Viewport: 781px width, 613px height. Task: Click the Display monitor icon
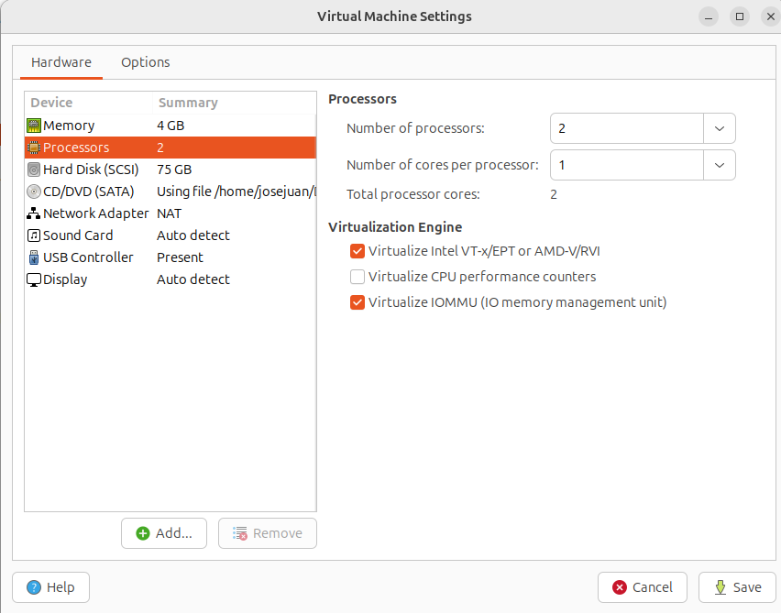[32, 279]
